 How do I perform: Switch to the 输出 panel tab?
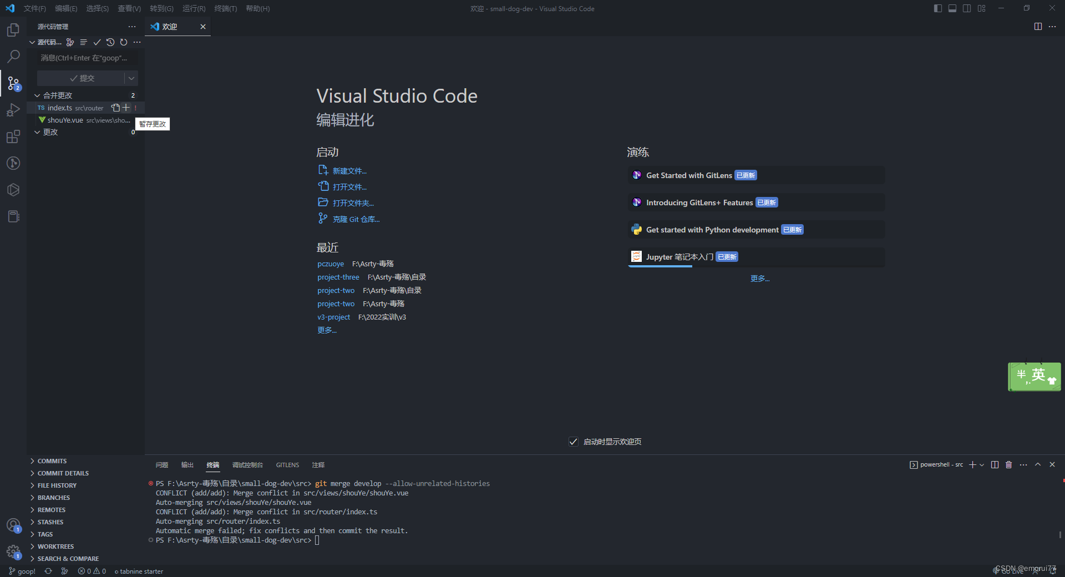[x=187, y=465]
